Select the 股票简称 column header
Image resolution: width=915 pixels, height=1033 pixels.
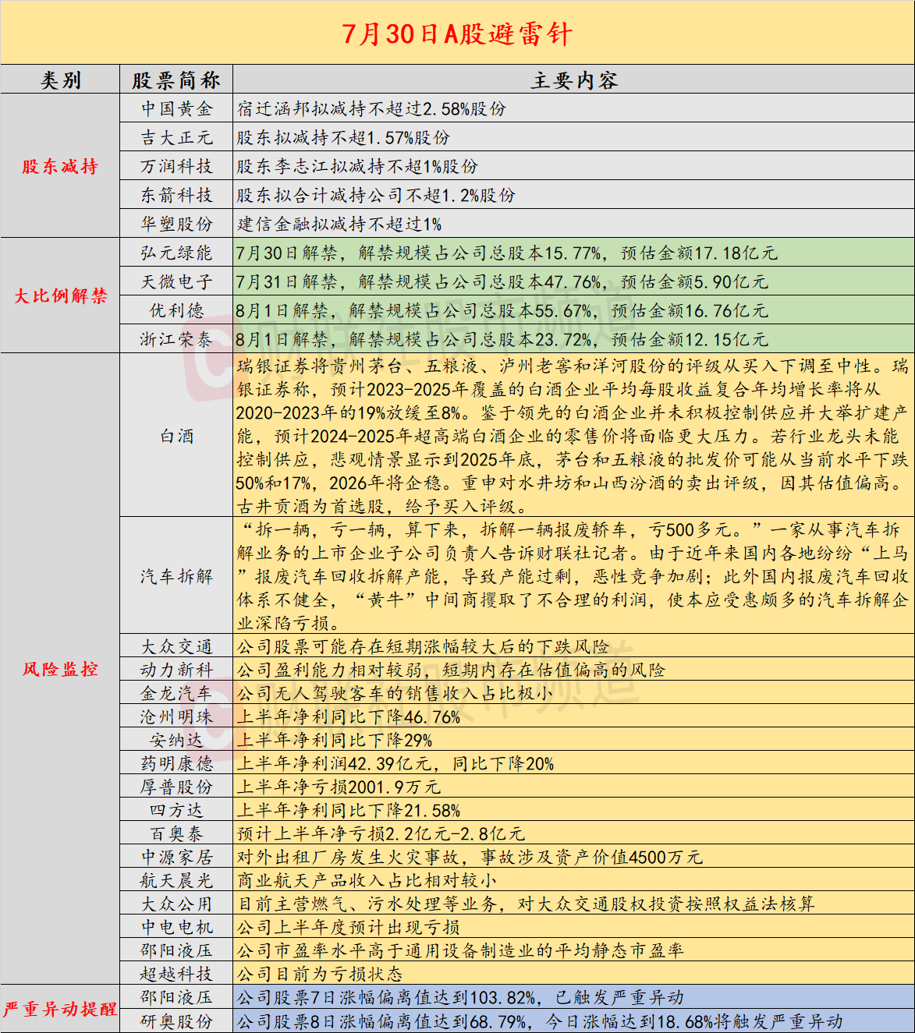tap(176, 80)
